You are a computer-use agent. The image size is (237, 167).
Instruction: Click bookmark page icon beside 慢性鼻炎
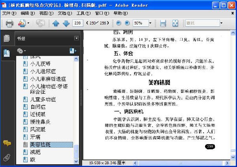25,122
